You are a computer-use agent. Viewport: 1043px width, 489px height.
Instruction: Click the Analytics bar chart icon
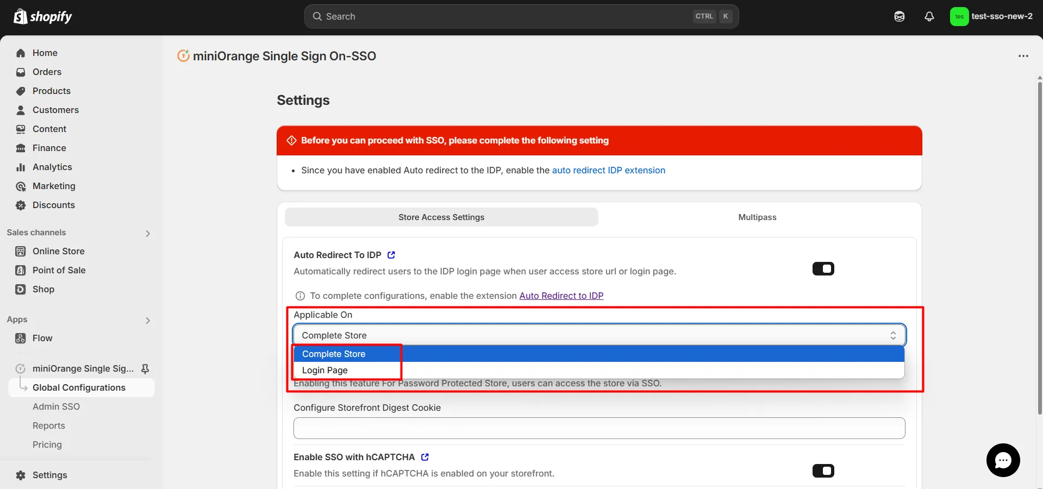(21, 167)
